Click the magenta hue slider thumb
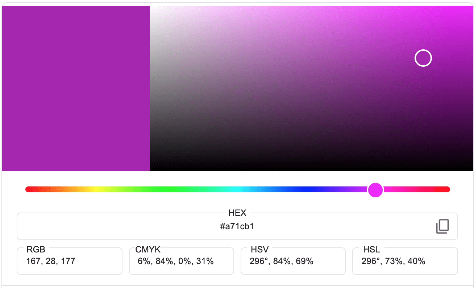474x288 pixels. coord(375,189)
